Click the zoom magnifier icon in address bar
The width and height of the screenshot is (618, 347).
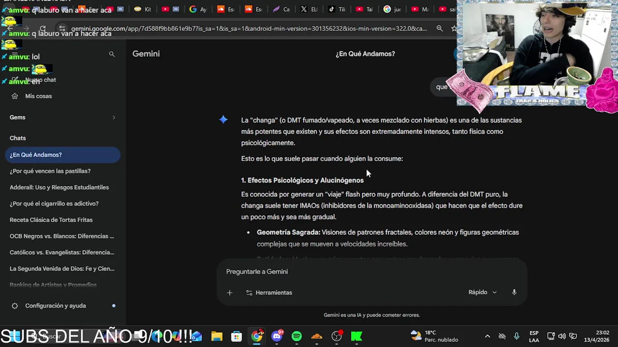439,28
